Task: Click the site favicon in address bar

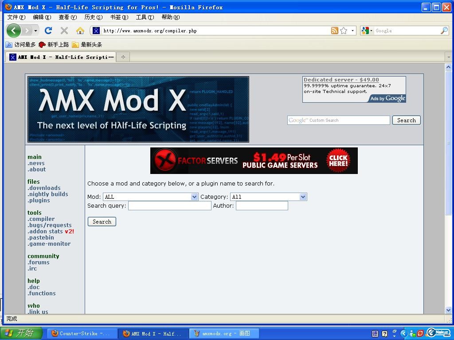Action: [x=96, y=31]
